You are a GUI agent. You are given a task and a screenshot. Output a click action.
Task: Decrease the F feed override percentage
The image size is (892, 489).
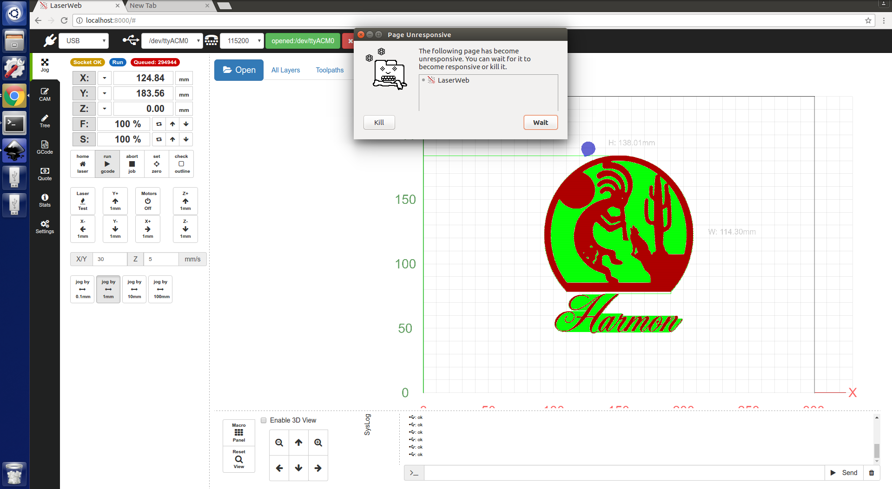click(186, 124)
